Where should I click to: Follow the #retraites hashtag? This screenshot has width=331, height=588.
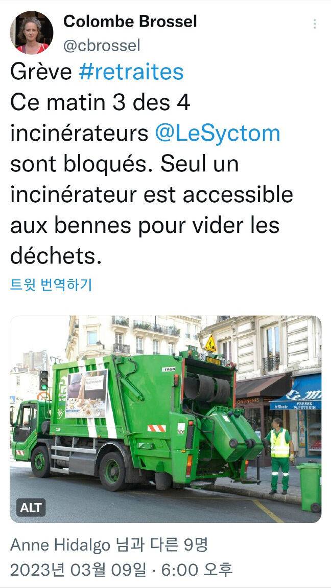click(131, 72)
